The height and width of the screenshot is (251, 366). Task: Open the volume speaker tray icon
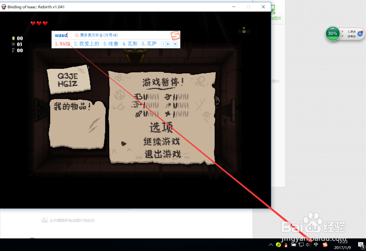coord(308,245)
